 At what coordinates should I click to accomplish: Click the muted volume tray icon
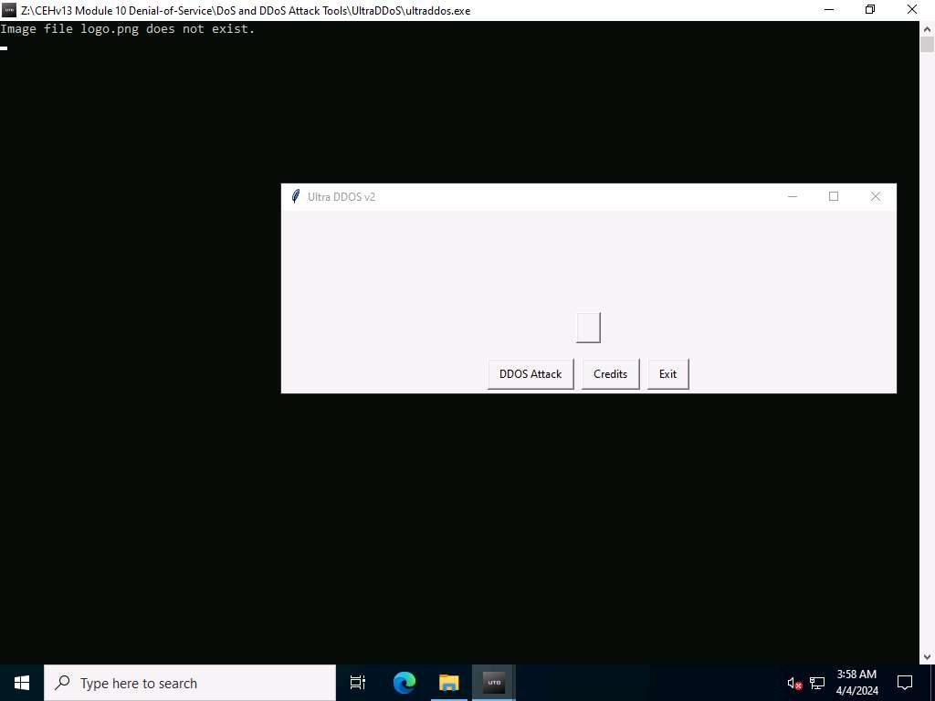coord(794,683)
